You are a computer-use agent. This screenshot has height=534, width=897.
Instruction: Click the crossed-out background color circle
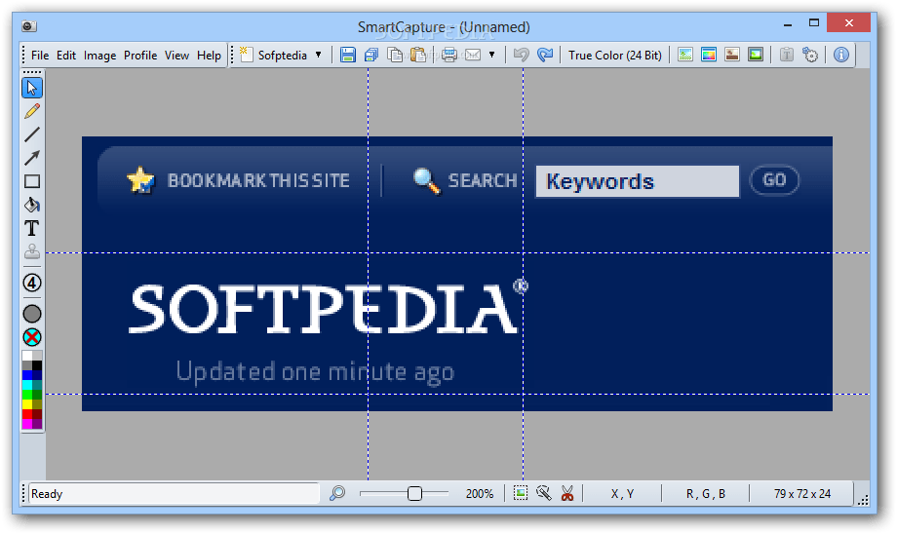pyautogui.click(x=32, y=337)
